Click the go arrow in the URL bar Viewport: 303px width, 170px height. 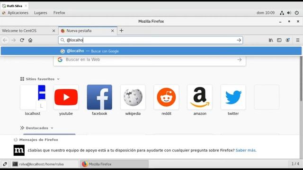(x=239, y=40)
